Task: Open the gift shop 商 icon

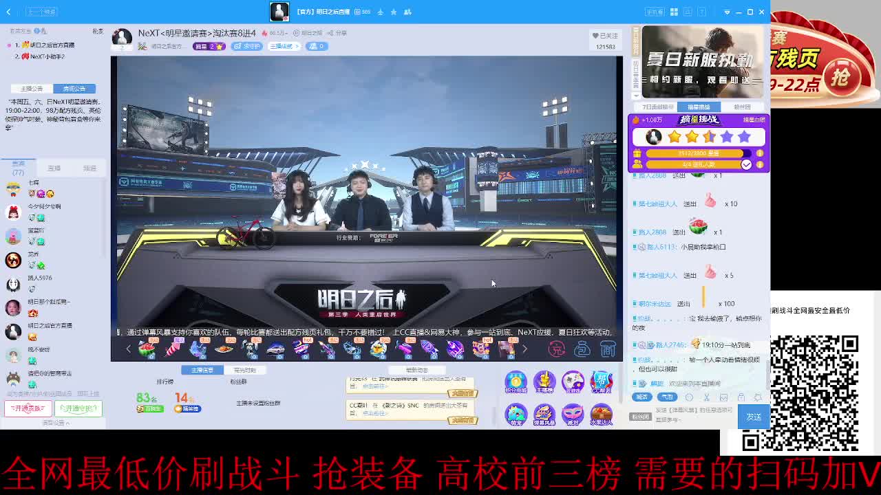Action: tap(608, 350)
